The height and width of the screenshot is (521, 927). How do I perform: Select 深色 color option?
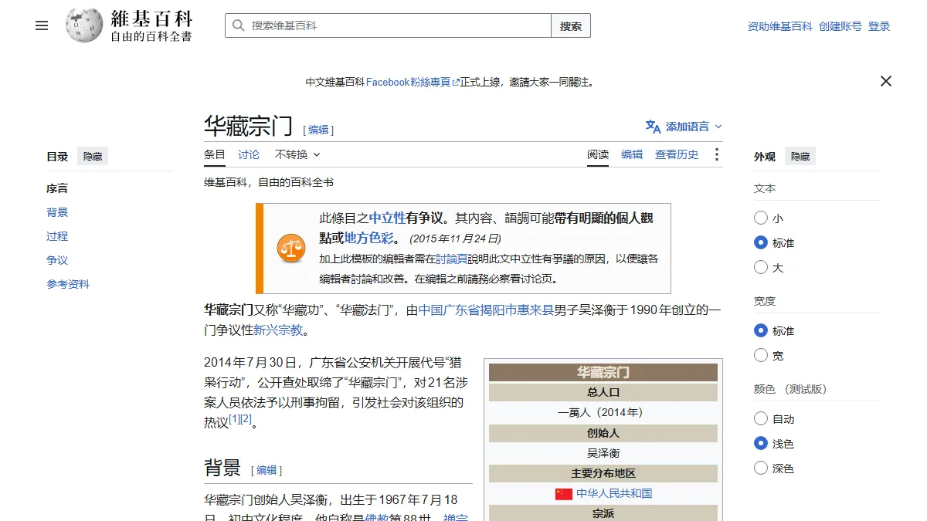click(761, 469)
